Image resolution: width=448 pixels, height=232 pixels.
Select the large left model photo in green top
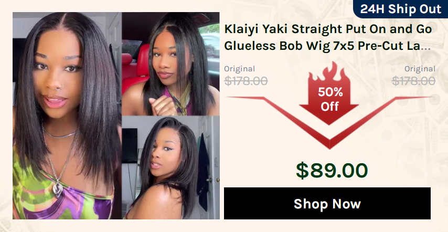[67, 115]
